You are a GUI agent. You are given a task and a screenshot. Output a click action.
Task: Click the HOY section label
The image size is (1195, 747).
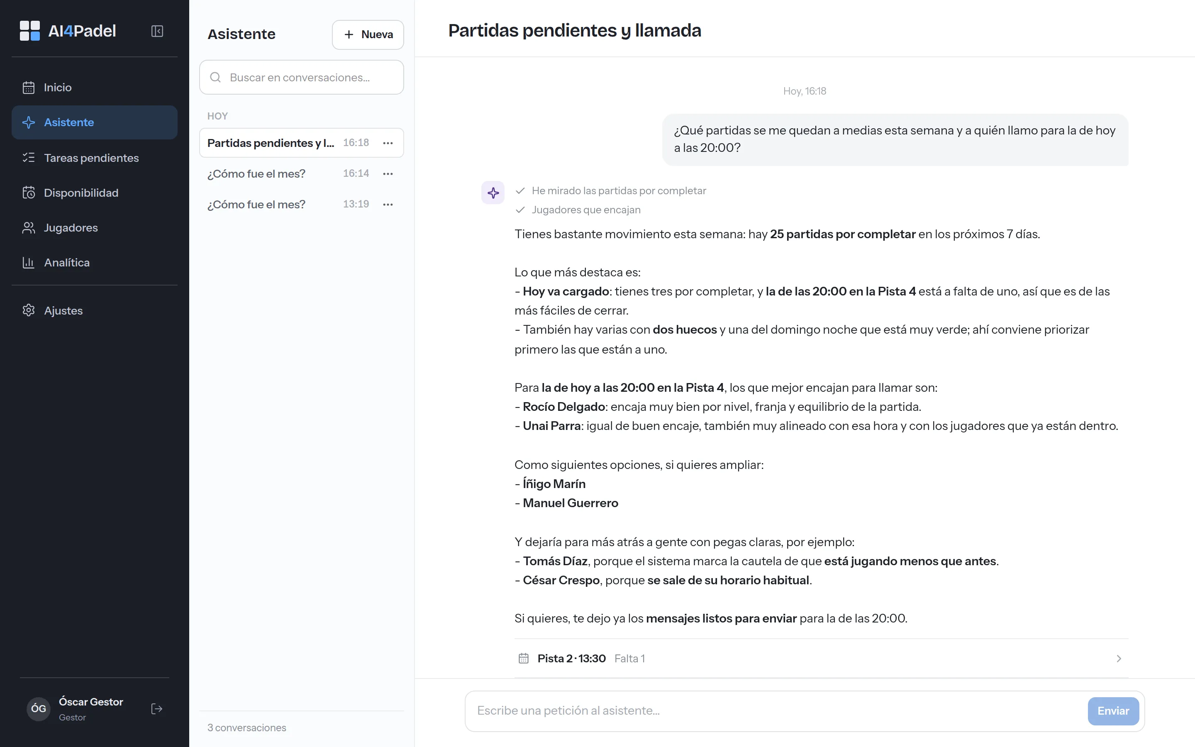[217, 116]
